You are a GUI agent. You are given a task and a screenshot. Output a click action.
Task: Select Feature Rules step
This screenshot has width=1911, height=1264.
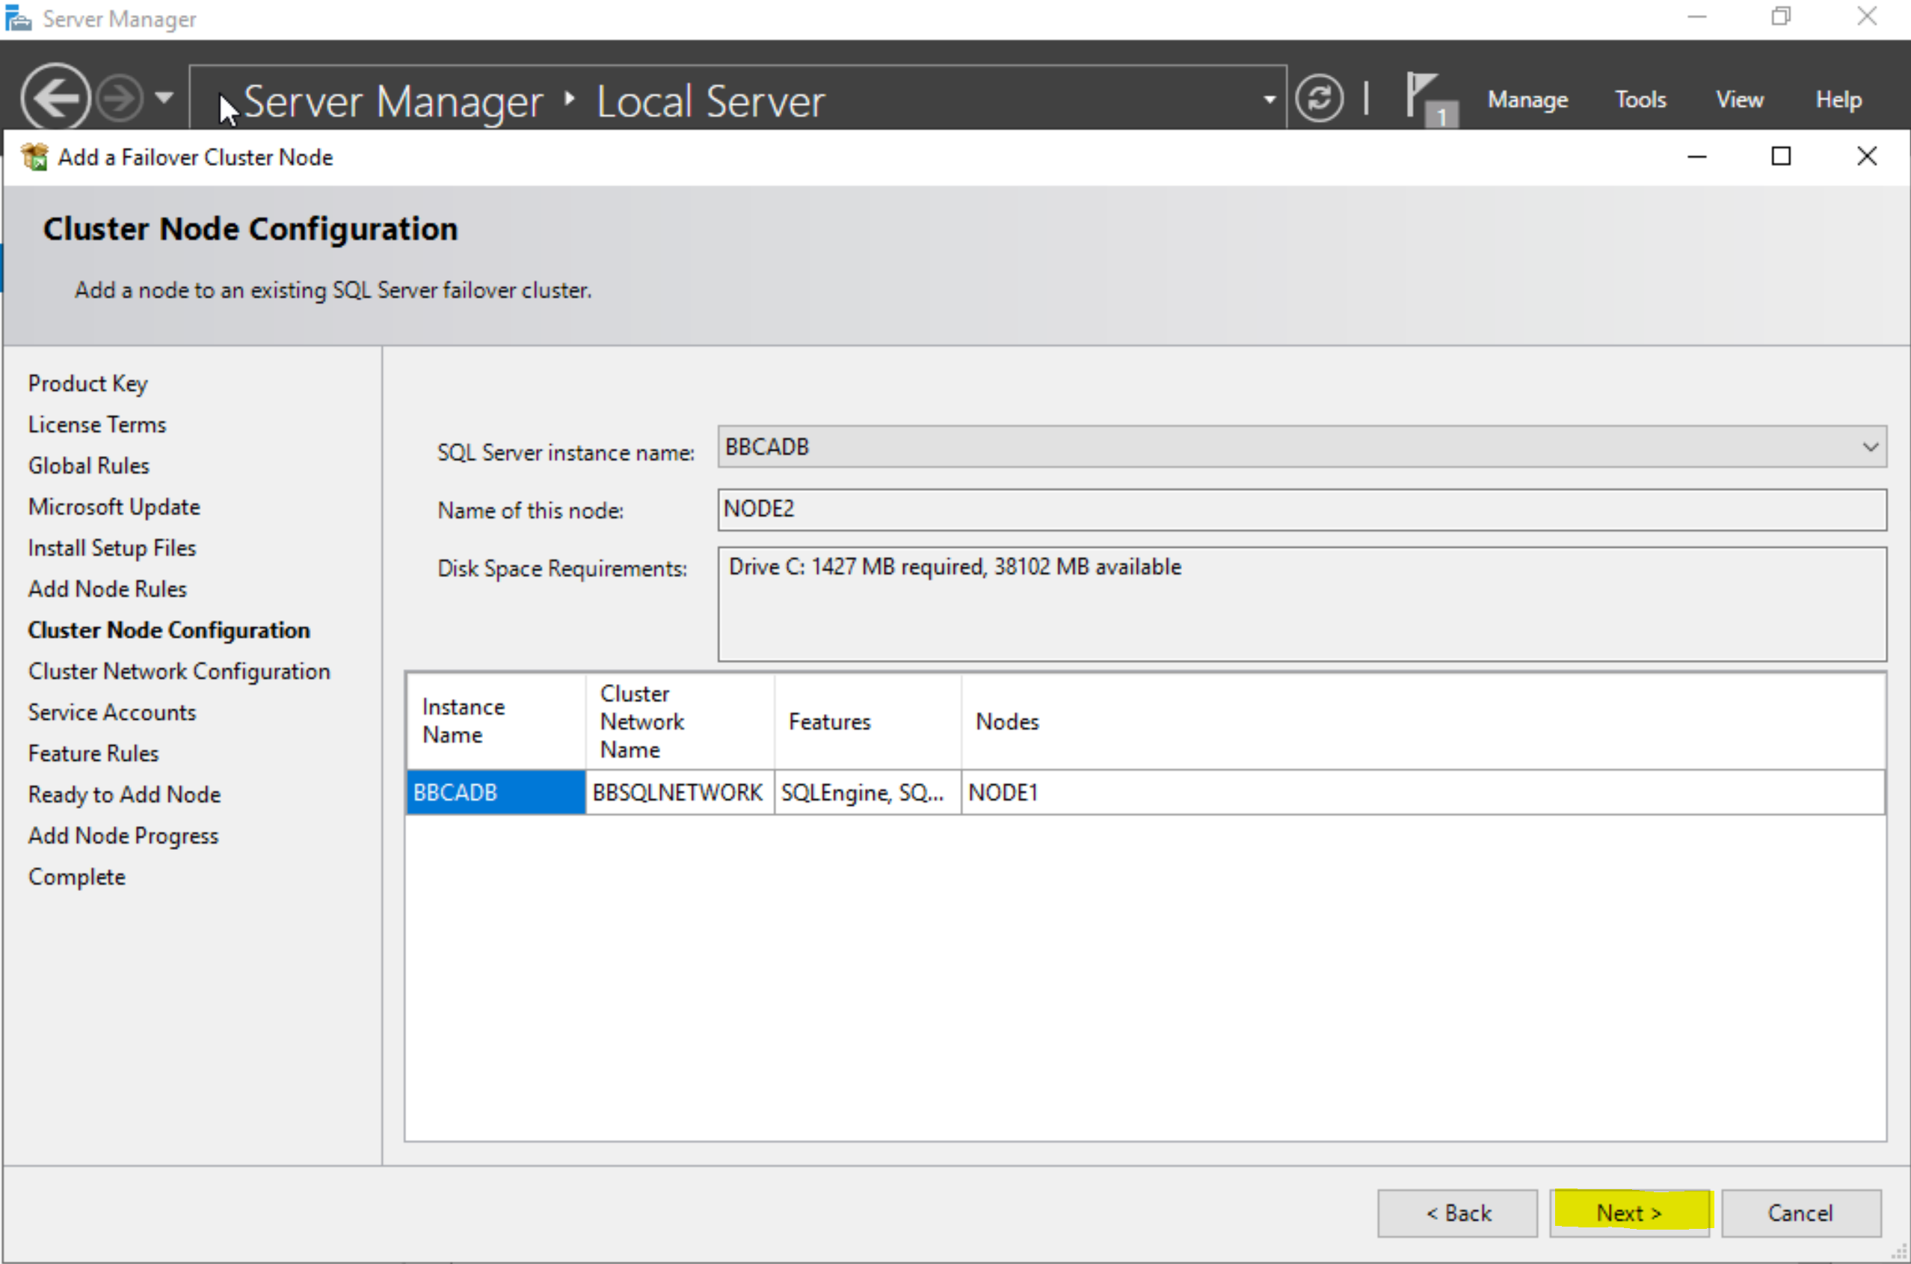[93, 753]
